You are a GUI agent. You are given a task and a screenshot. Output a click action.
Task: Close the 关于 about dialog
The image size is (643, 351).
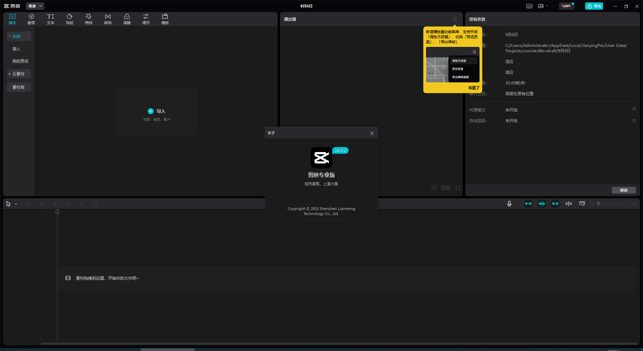click(372, 133)
